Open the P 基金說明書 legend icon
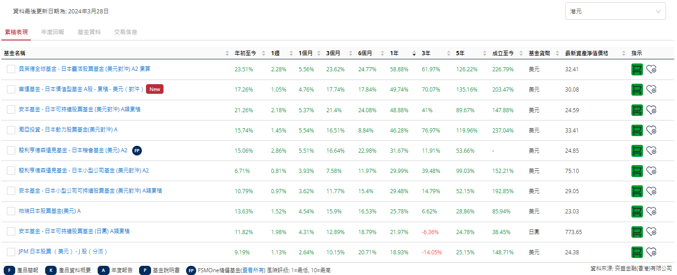Viewport: 677px width, 275px height. 145,270
